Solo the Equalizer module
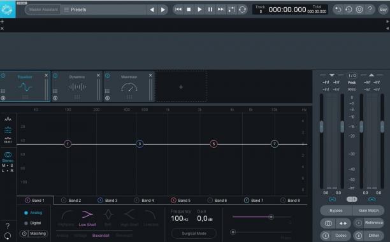This screenshot has width=390, height=242. pyautogui.click(x=3, y=98)
